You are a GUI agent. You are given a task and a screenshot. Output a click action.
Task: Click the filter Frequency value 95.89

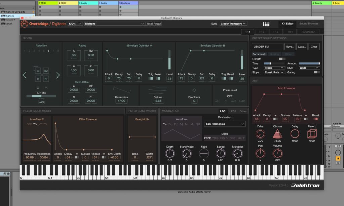point(30,157)
